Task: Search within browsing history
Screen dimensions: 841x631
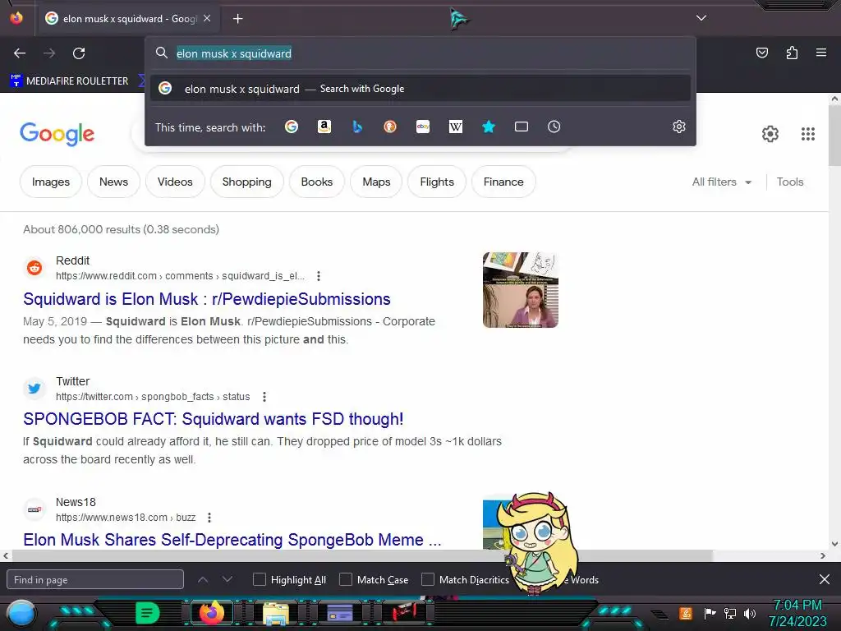Action: tap(554, 127)
